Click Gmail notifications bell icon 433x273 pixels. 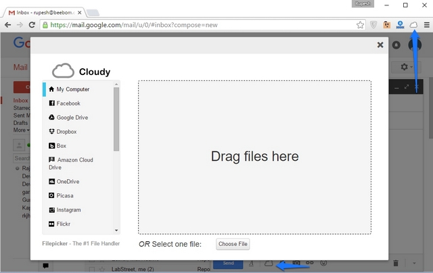coord(396,45)
